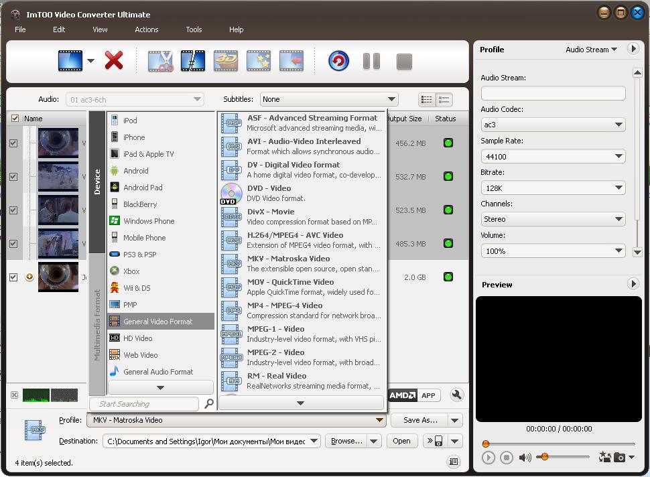Image resolution: width=650 pixels, height=477 pixels.
Task: Click the log/list icon in status bar
Action: pos(454,461)
